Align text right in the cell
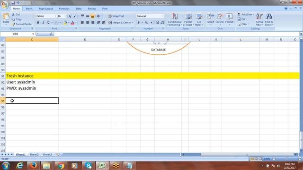The width and height of the screenshot is (303, 170). click(x=93, y=23)
